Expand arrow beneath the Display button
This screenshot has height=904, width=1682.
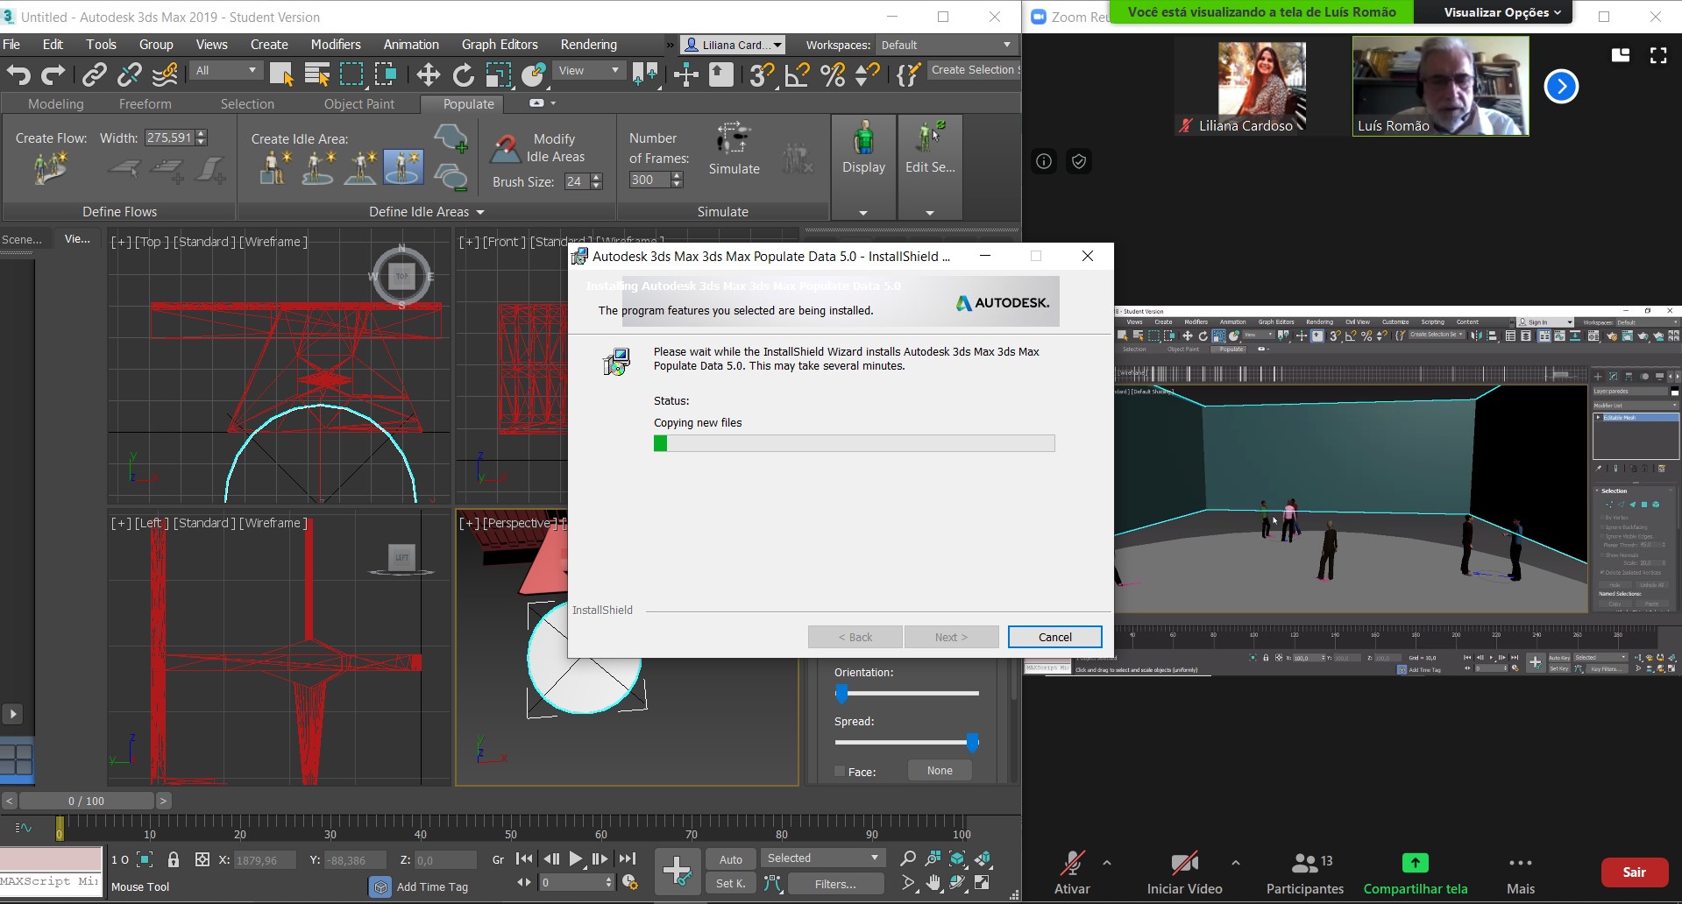click(863, 213)
